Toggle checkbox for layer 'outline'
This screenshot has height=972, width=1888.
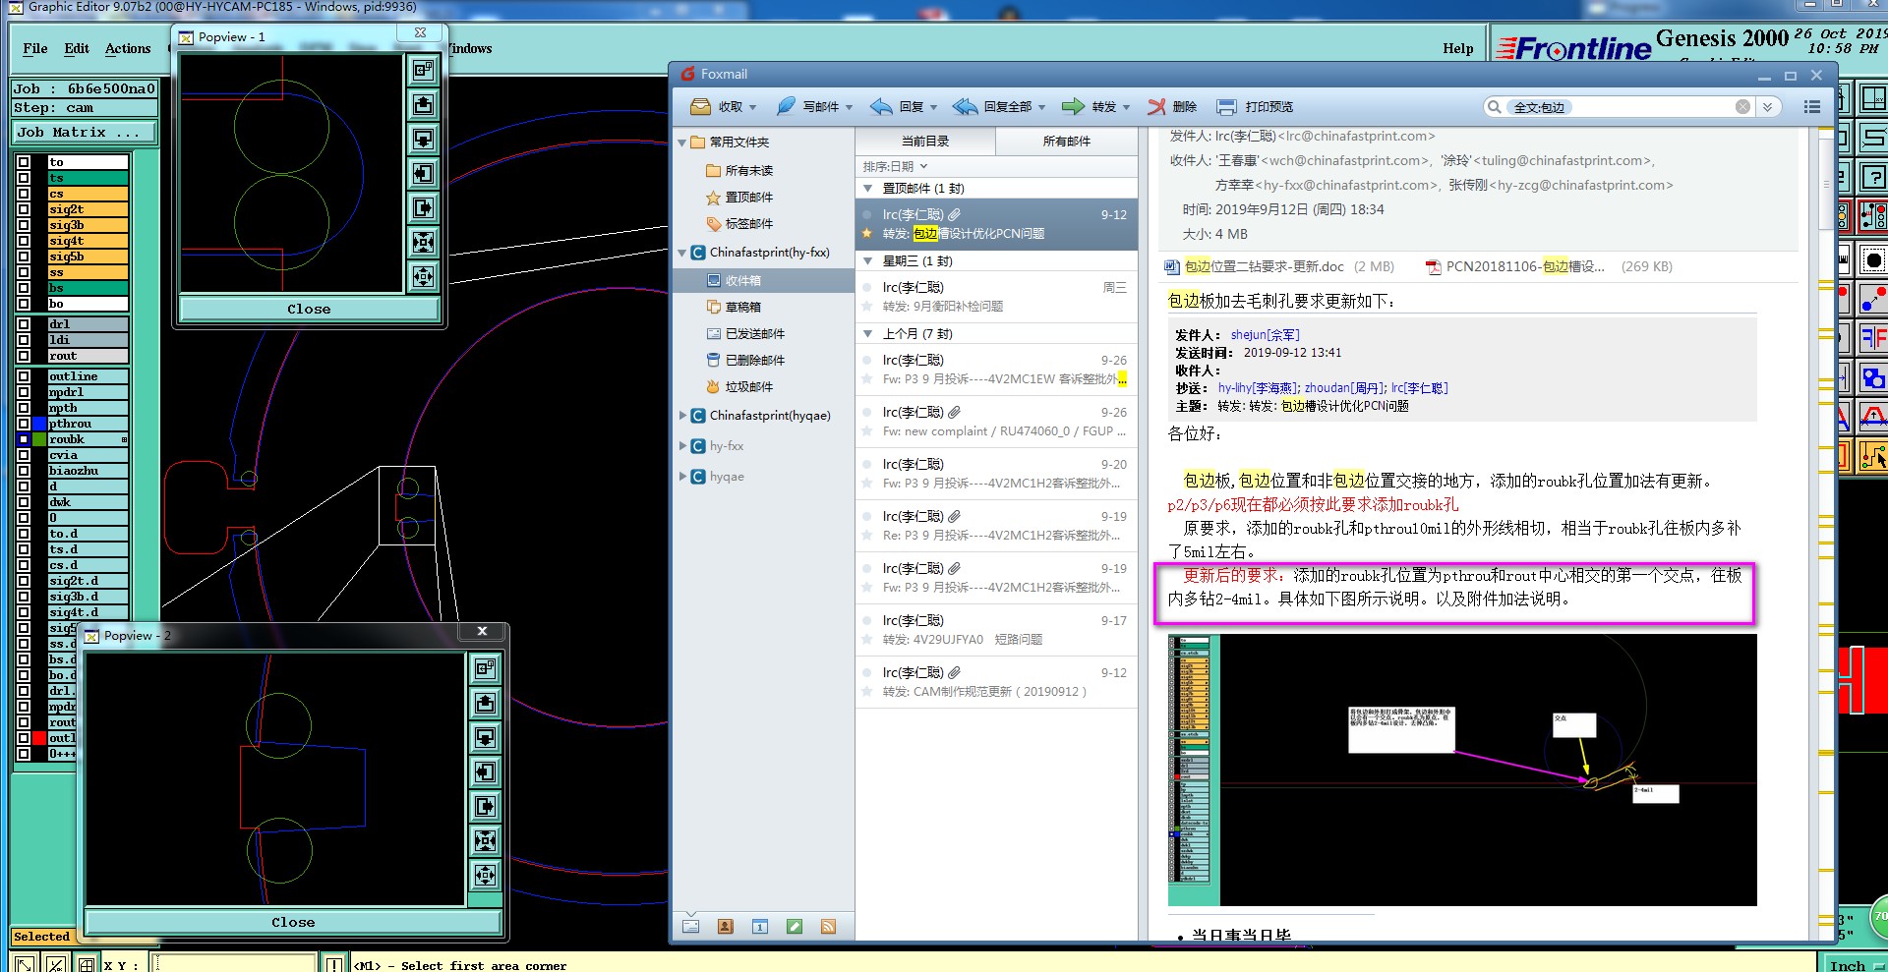point(24,376)
